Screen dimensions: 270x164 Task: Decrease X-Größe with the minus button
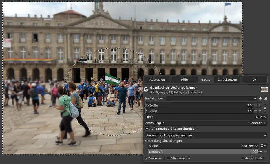pyautogui.click(x=255, y=105)
